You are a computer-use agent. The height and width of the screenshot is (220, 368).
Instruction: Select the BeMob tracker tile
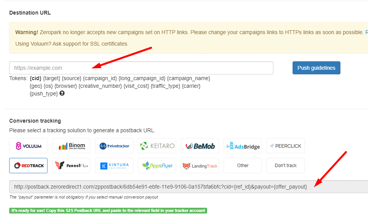[x=200, y=146]
